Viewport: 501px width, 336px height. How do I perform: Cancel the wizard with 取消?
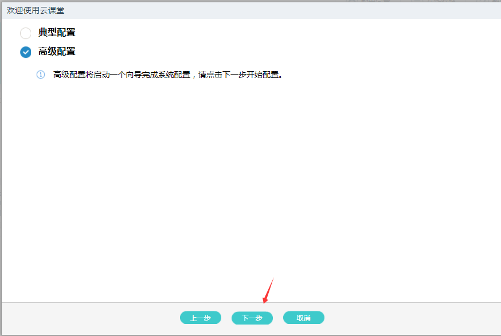point(303,318)
